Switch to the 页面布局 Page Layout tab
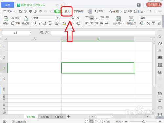Image resolution: width=164 pixels, height=123 pixels. point(79,11)
